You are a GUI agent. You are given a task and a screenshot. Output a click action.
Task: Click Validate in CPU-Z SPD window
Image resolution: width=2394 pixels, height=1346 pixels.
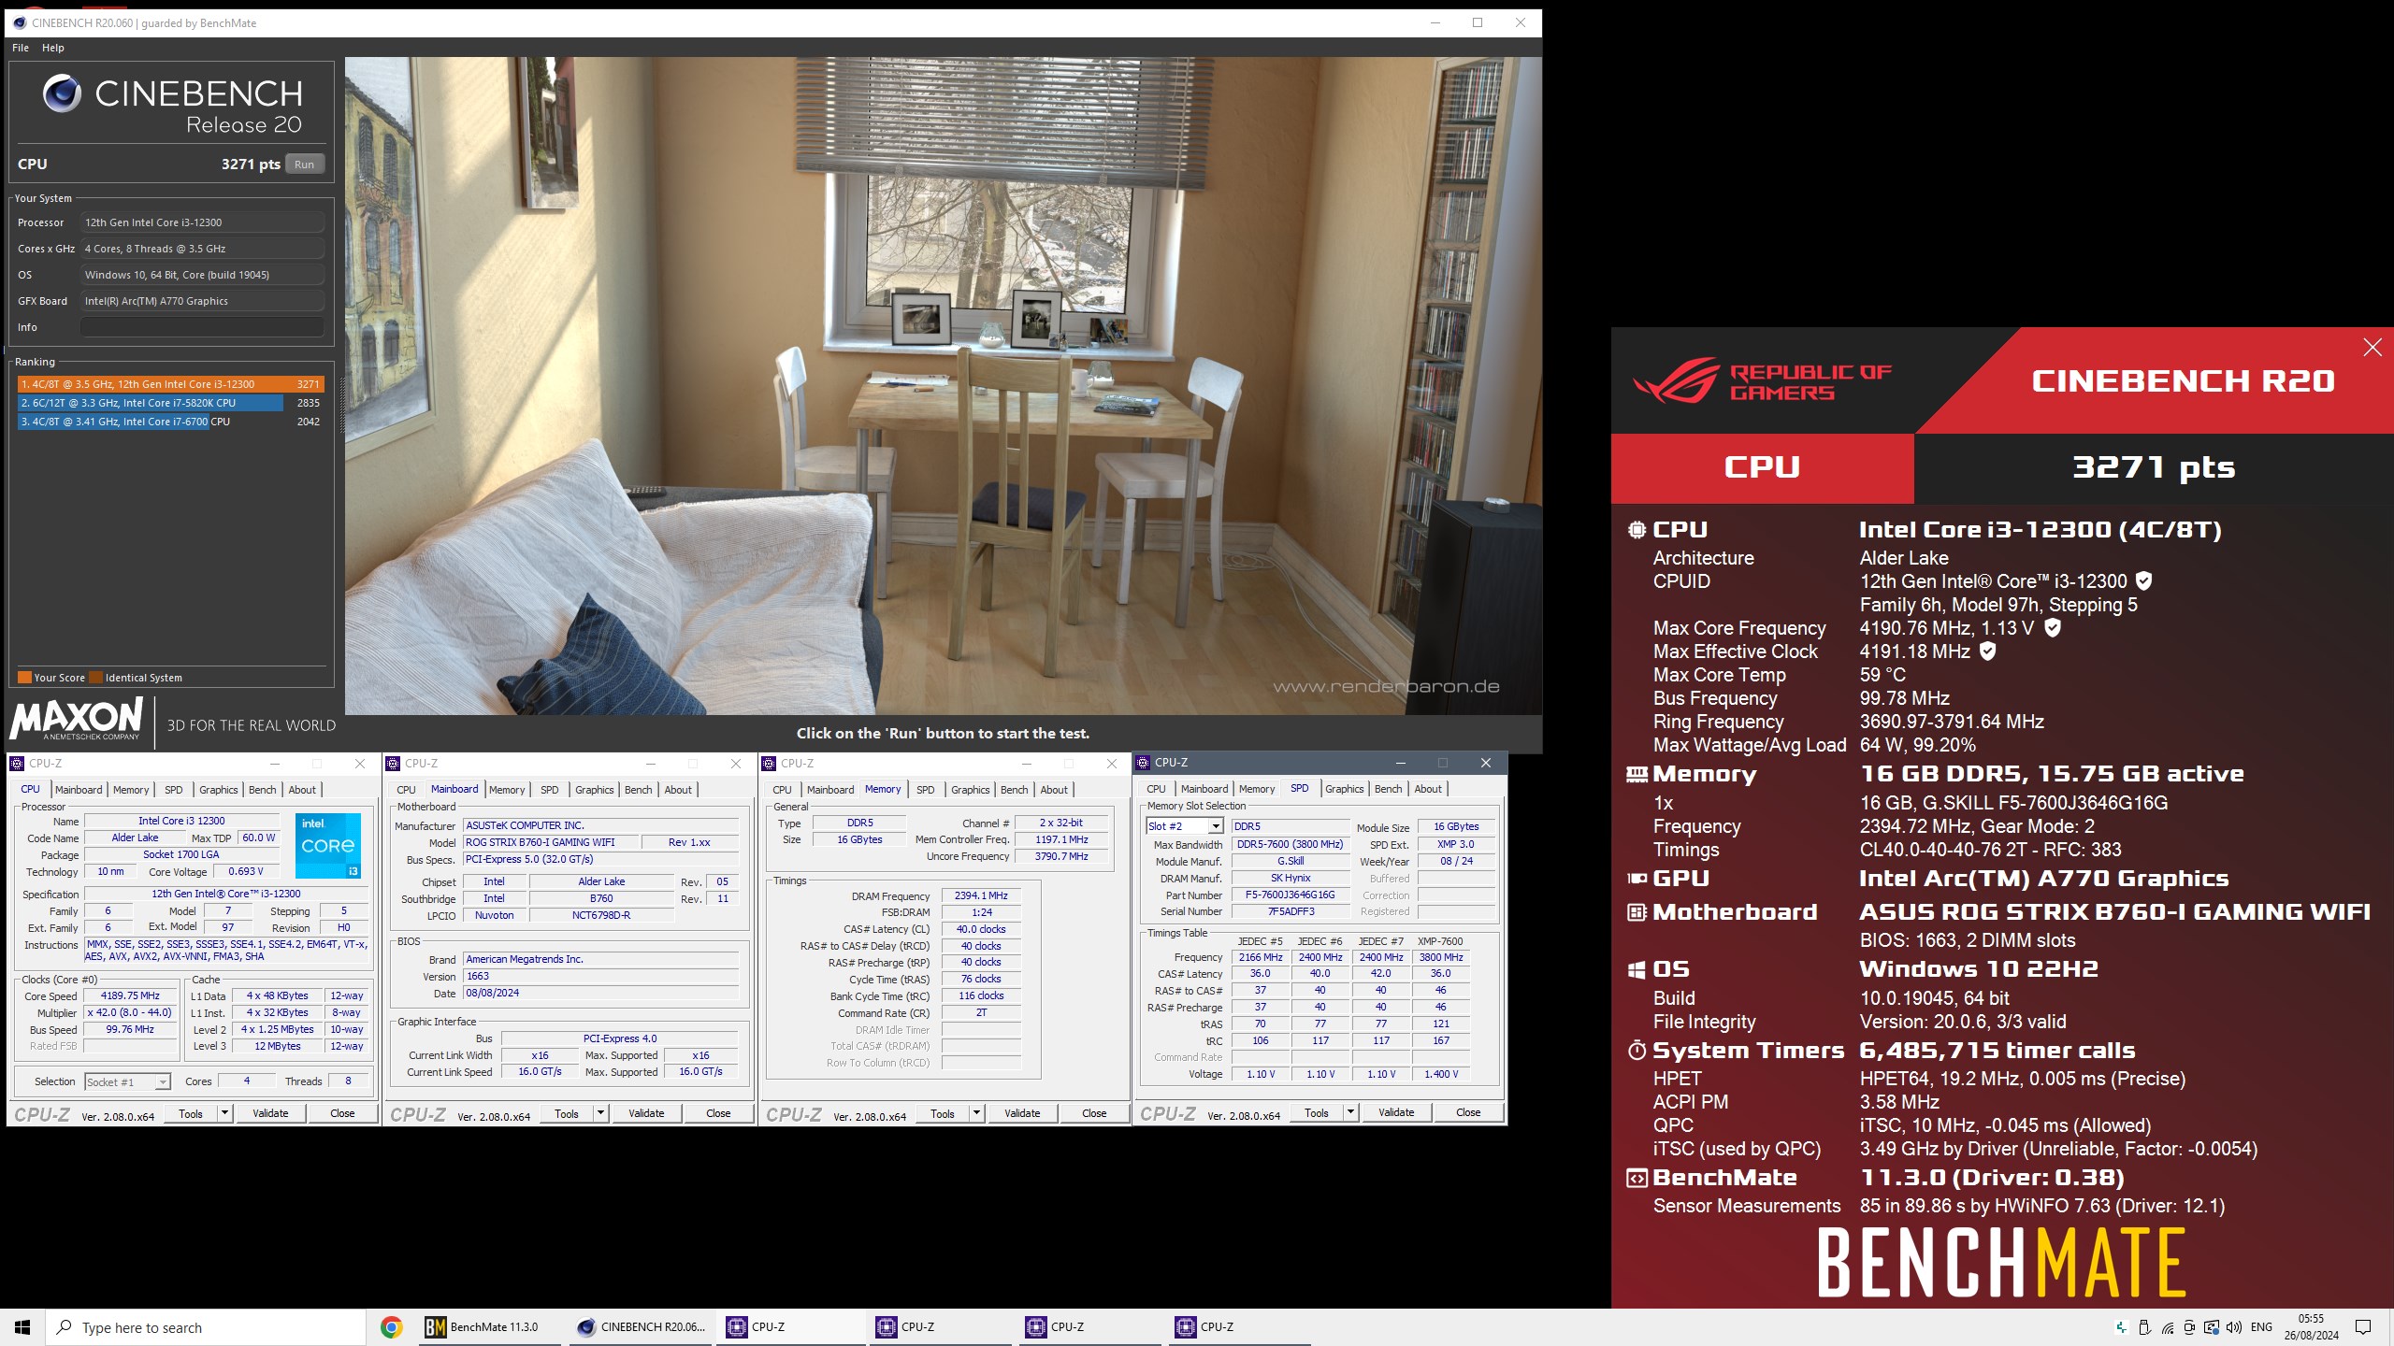(x=1396, y=1112)
